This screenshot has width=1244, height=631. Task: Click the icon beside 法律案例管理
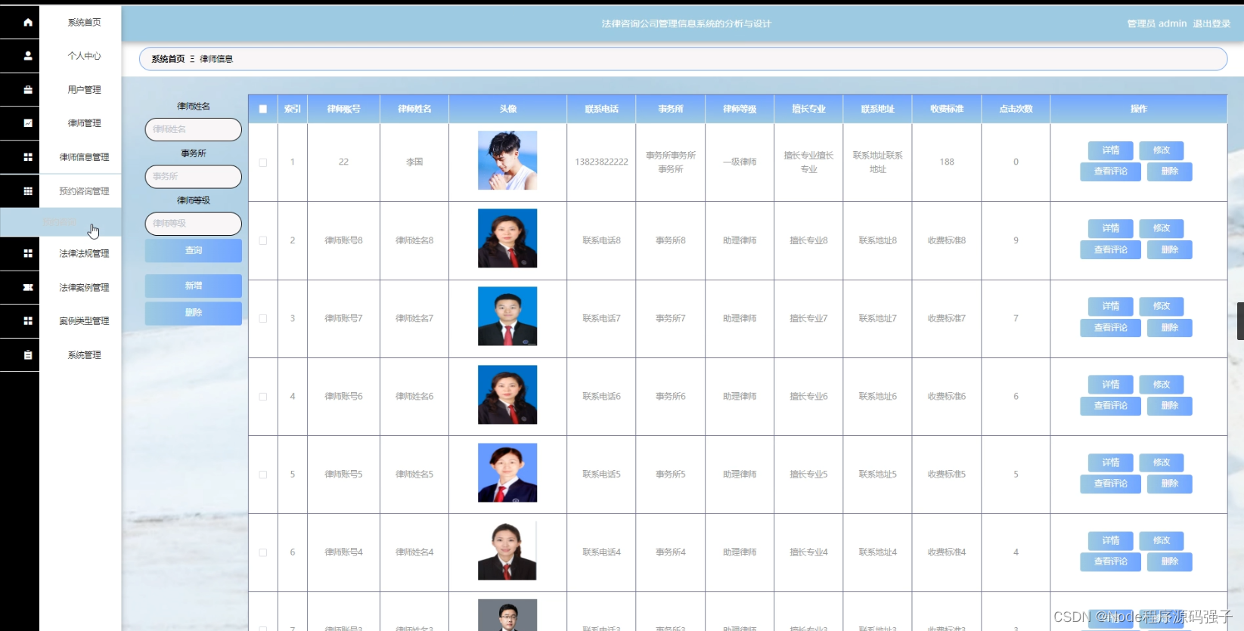tap(28, 287)
